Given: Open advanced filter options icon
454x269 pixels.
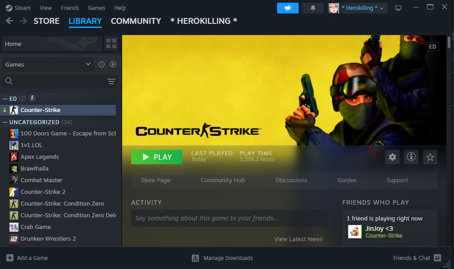Looking at the screenshot, I should [111, 81].
